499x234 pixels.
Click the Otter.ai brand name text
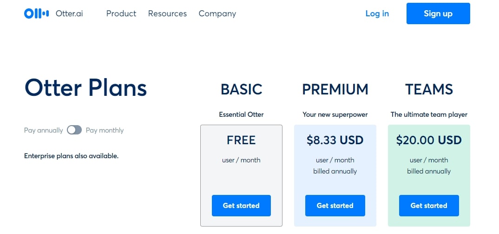[69, 13]
